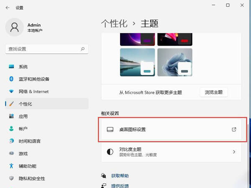Click the network Wi-Fi icon
This screenshot has width=251, height=188.
[11, 91]
